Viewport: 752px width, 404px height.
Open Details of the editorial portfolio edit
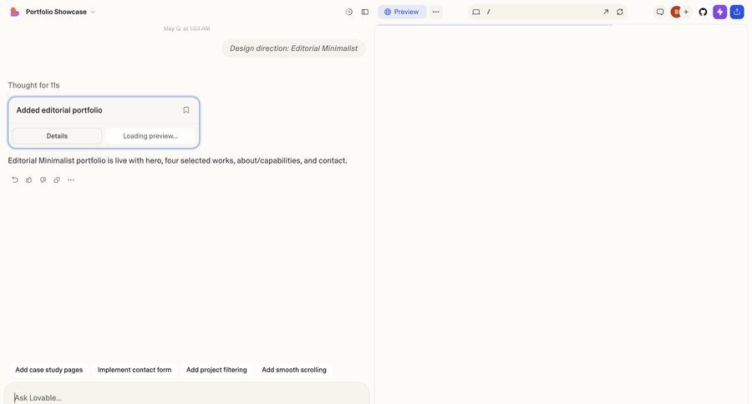(57, 136)
